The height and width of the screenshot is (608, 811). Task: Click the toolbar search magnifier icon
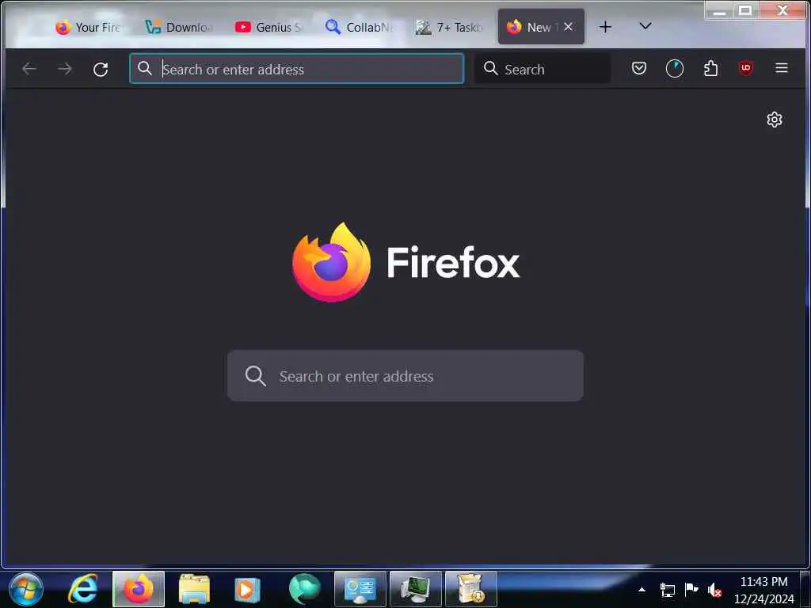(x=490, y=68)
